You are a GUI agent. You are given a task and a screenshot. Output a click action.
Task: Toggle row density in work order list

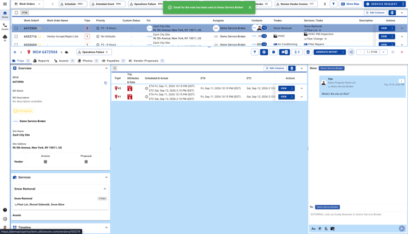pos(392,13)
